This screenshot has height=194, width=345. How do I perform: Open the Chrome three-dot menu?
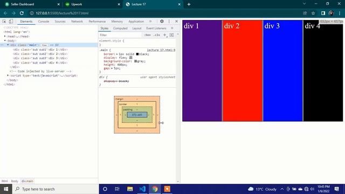coord(340,13)
